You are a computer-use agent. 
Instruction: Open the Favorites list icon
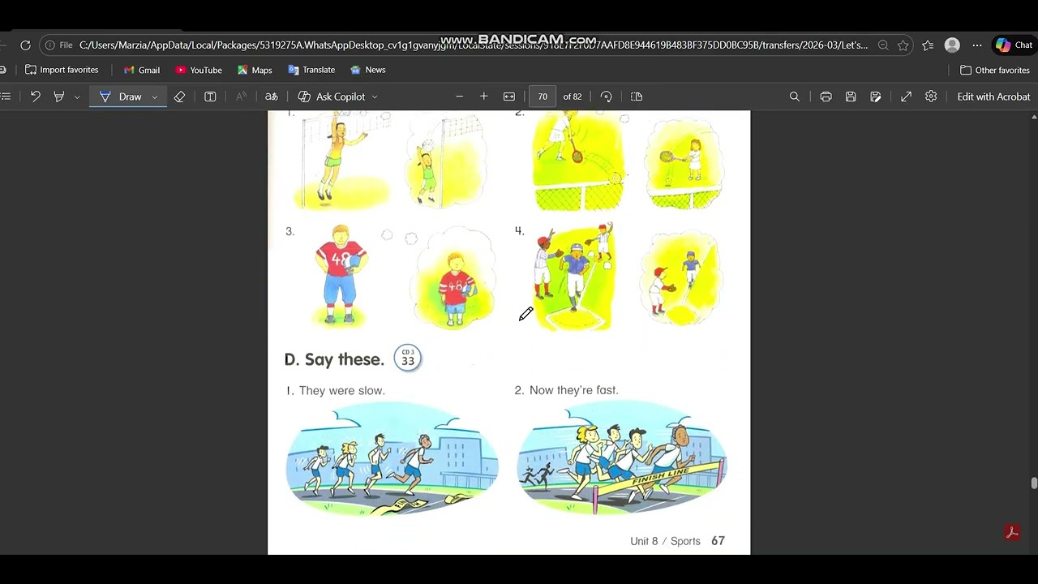click(x=928, y=45)
